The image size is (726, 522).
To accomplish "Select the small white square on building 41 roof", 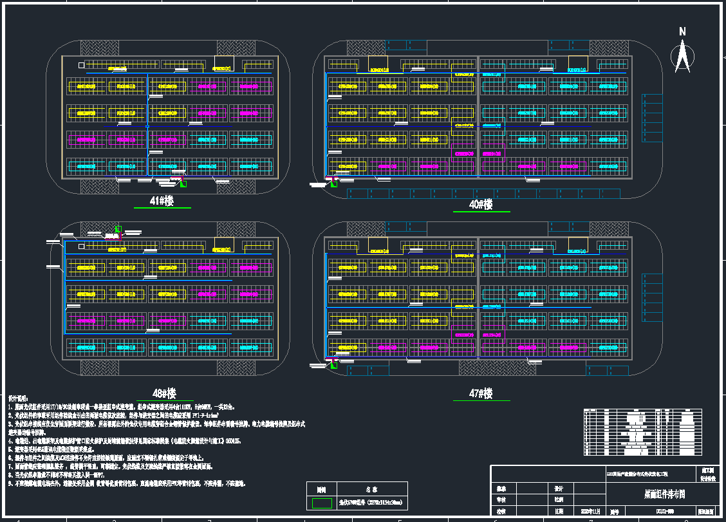I will click(x=81, y=65).
